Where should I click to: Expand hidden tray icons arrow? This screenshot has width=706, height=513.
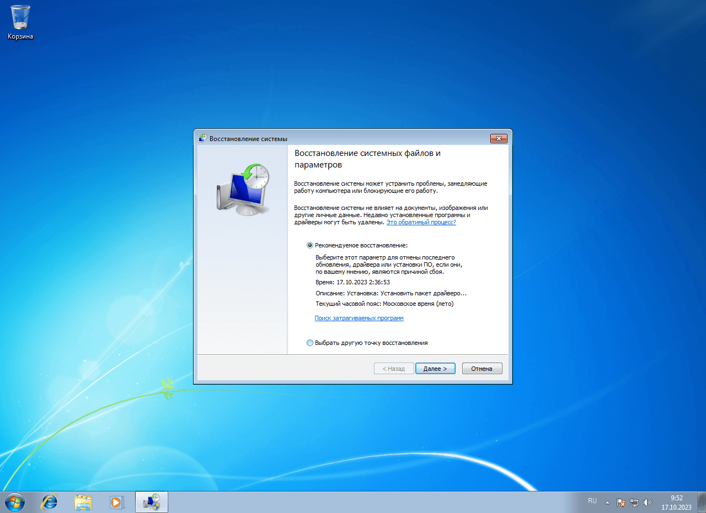[x=608, y=503]
